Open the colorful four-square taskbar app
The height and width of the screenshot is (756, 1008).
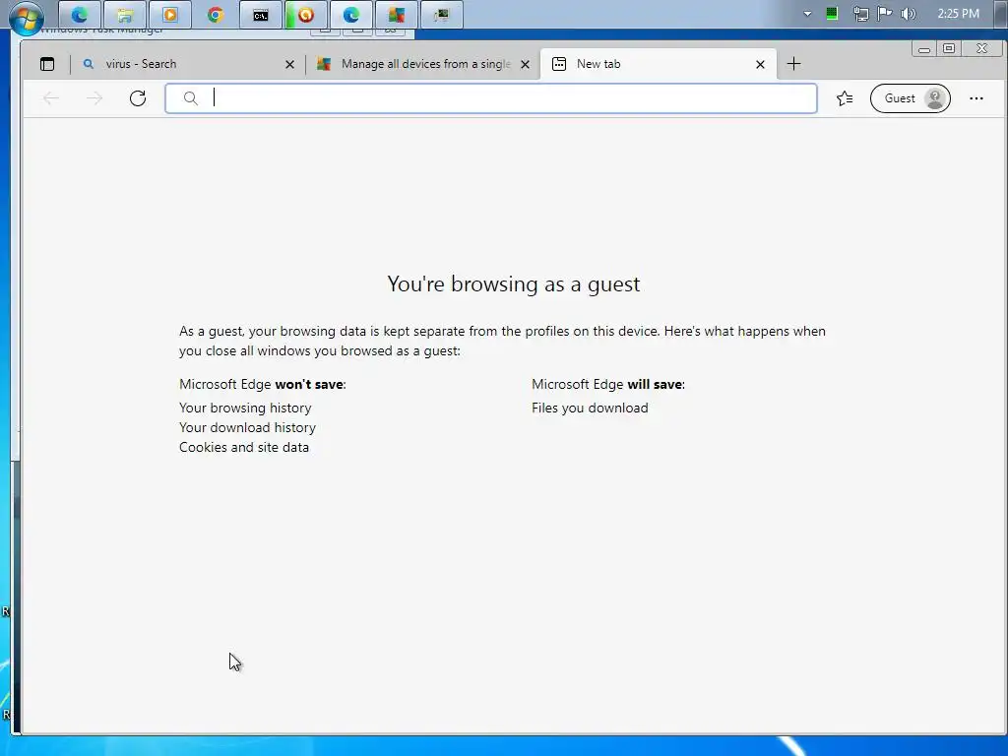coord(397,14)
